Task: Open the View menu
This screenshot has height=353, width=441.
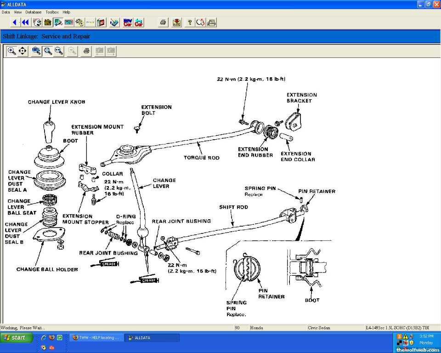Action: (x=18, y=12)
